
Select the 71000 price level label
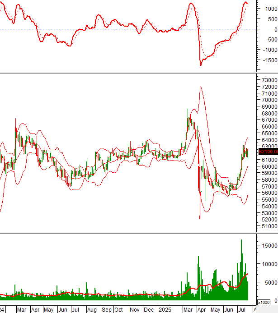click(x=269, y=93)
